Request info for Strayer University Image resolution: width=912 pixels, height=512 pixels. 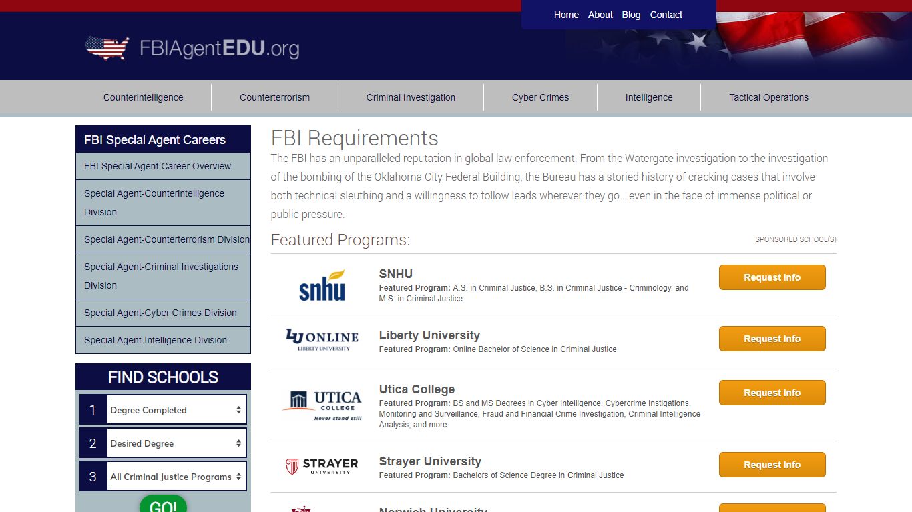point(772,465)
